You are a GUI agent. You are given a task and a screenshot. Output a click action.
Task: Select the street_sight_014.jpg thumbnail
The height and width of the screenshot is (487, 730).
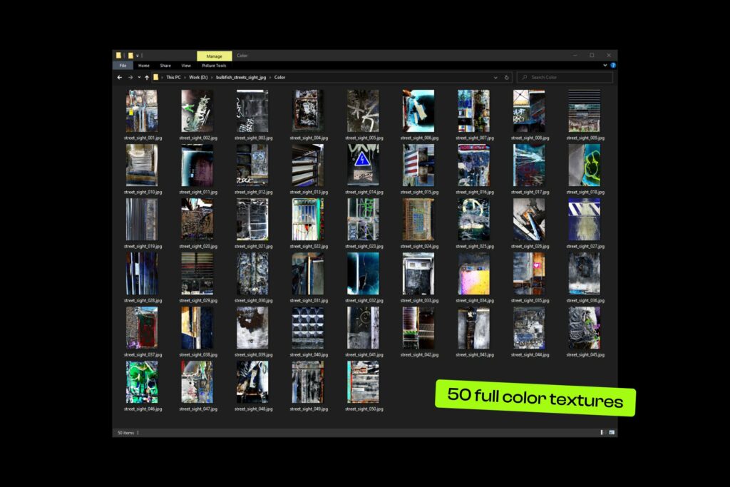[362, 164]
